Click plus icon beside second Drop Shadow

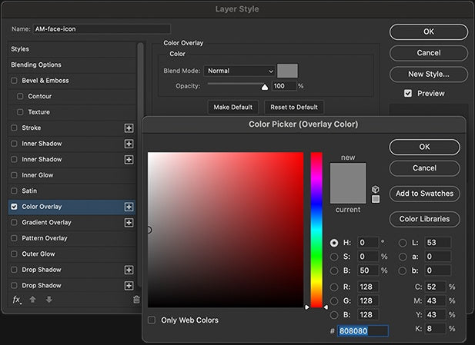tap(129, 285)
